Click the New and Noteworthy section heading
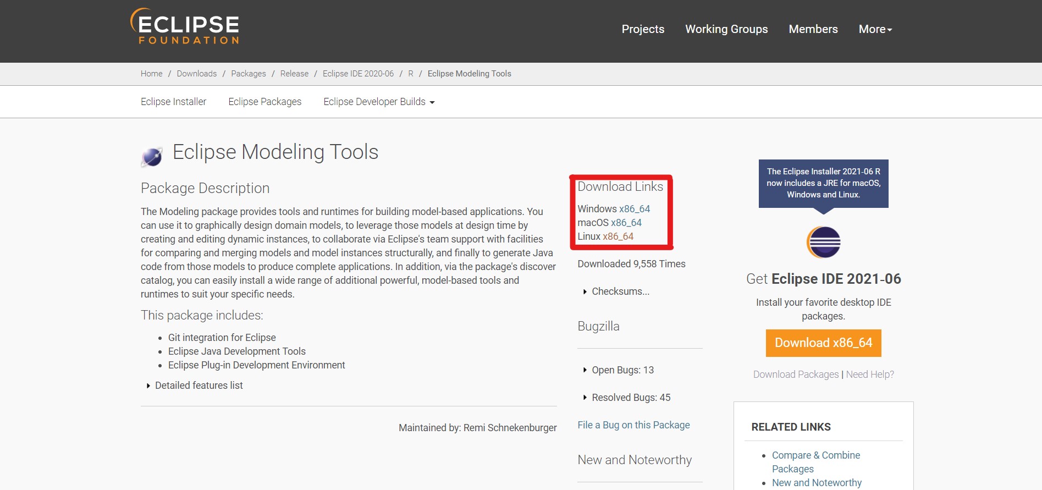 coord(635,460)
